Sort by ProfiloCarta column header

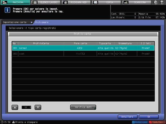click(x=41, y=43)
